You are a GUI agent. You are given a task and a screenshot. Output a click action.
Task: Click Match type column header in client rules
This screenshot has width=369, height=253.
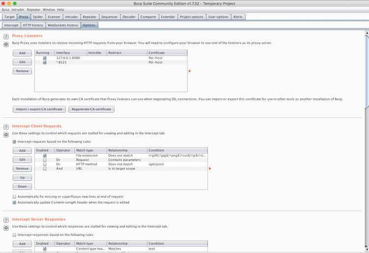coord(91,150)
